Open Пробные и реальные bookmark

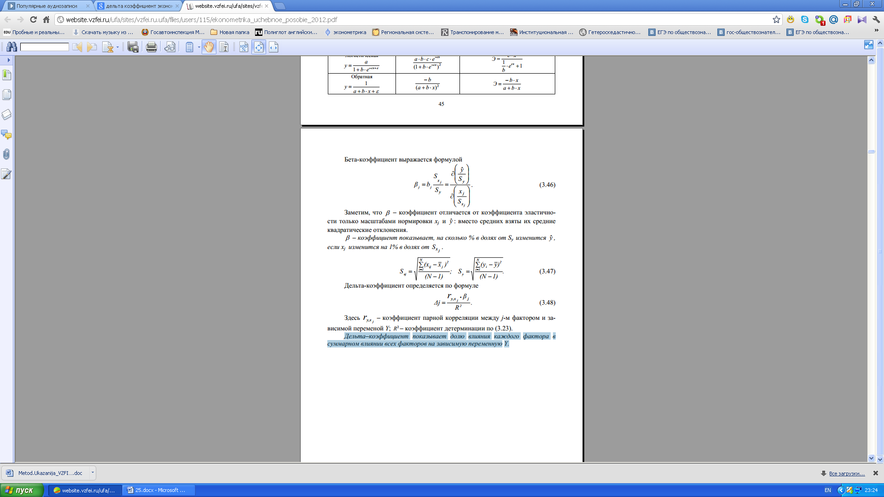(34, 32)
